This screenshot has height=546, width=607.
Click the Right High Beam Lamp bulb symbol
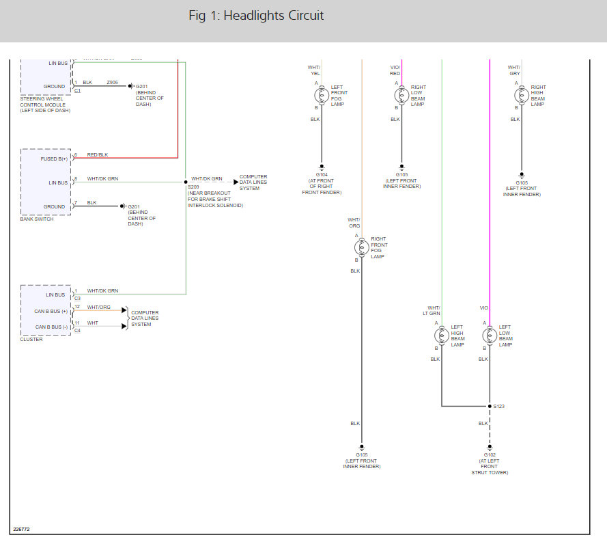click(x=522, y=95)
